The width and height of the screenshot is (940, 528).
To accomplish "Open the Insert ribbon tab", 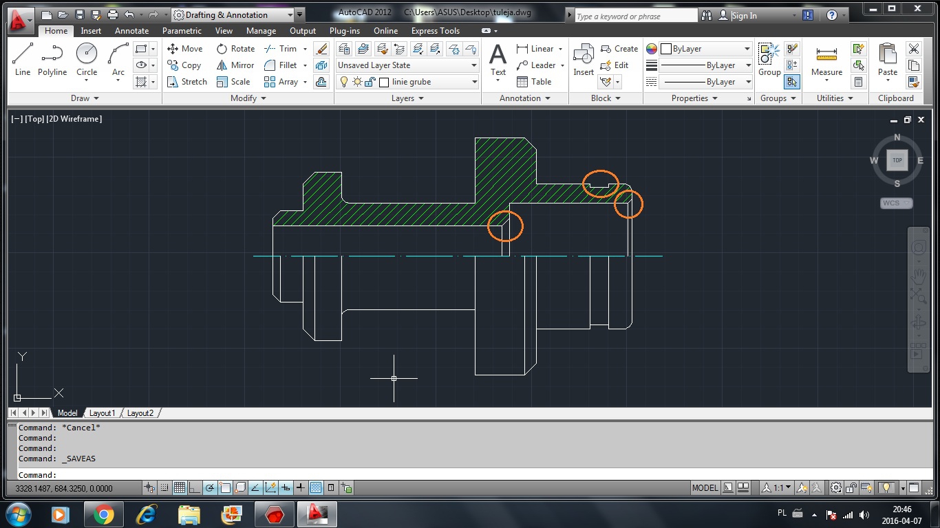I will tap(91, 31).
